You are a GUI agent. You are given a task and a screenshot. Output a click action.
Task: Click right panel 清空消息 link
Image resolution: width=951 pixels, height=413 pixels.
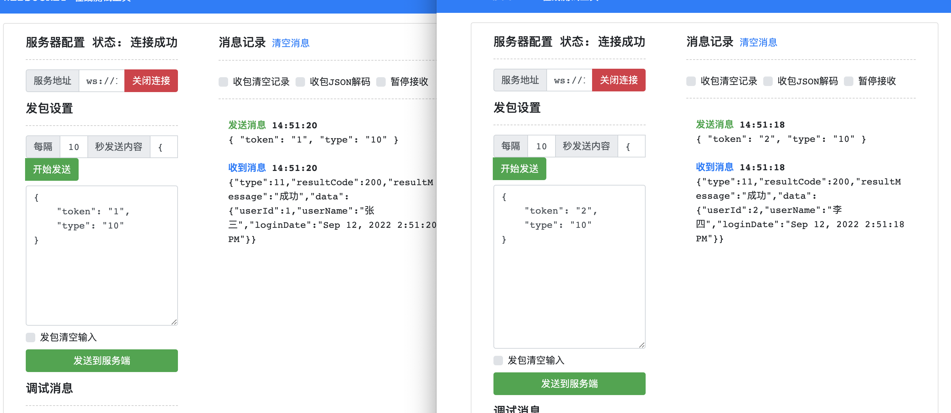coord(758,42)
